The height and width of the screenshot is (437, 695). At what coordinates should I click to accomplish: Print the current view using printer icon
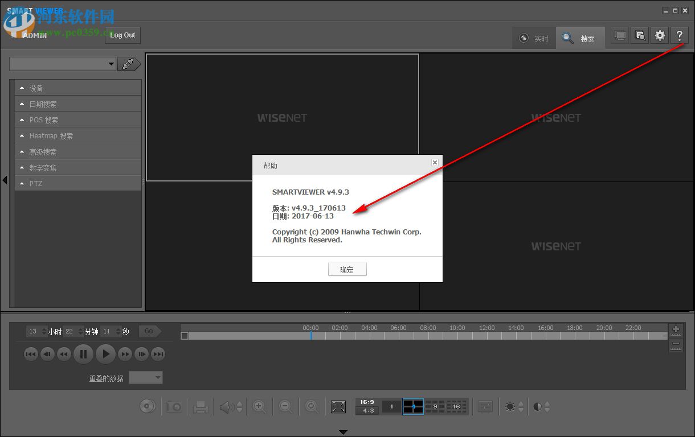(201, 406)
